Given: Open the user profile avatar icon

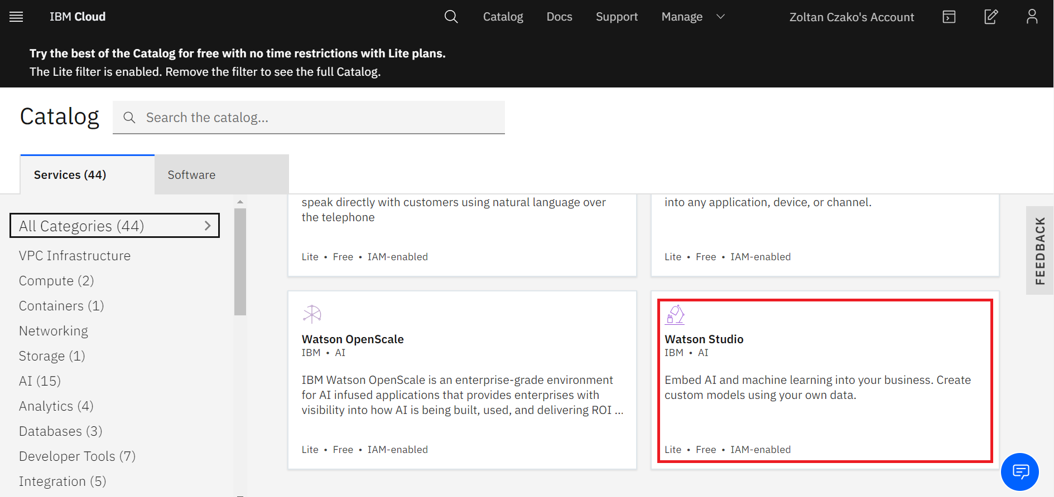Looking at the screenshot, I should (1032, 17).
